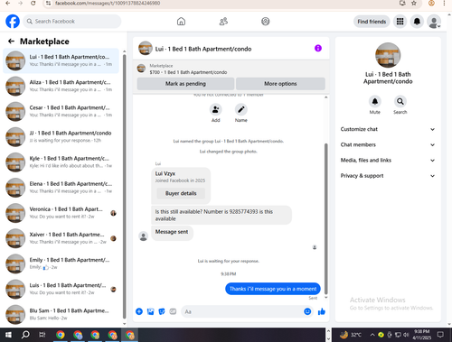
Task: Expand the Customize chat section
Action: 388,129
